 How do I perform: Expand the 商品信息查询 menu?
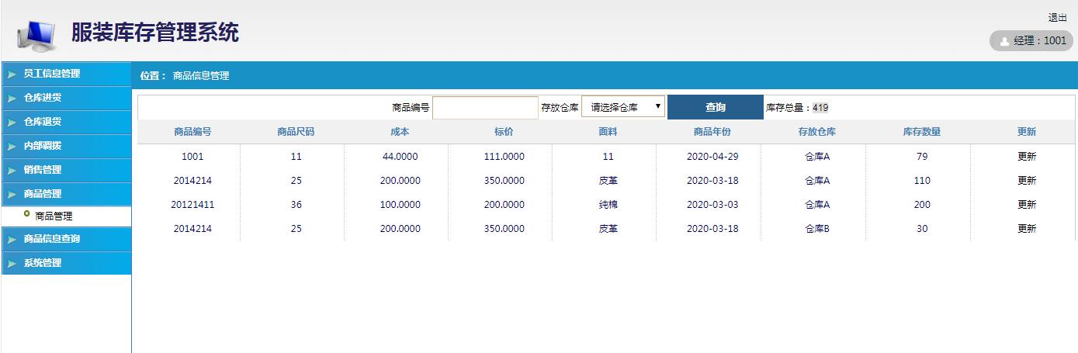pos(66,239)
